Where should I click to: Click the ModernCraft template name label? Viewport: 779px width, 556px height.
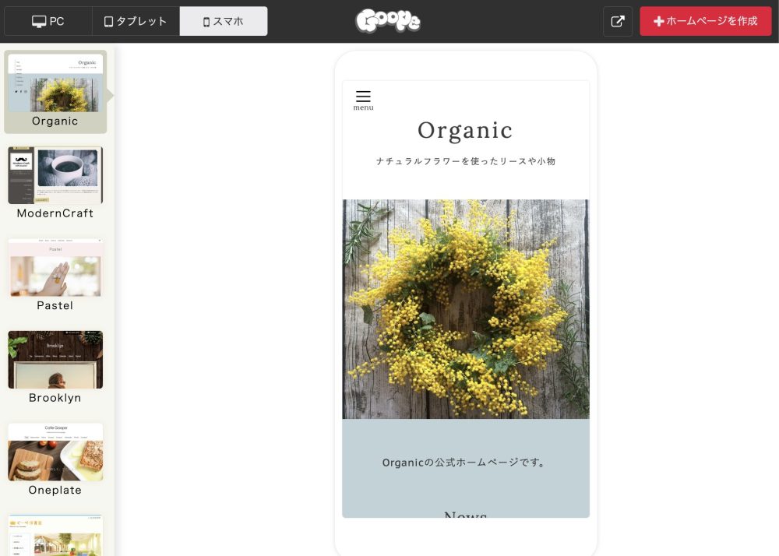(x=55, y=213)
